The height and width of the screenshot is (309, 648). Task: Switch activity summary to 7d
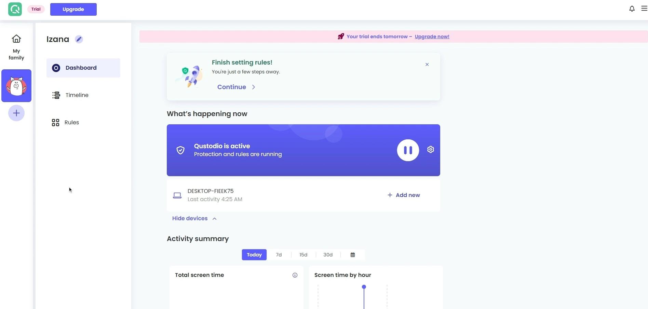point(279,255)
